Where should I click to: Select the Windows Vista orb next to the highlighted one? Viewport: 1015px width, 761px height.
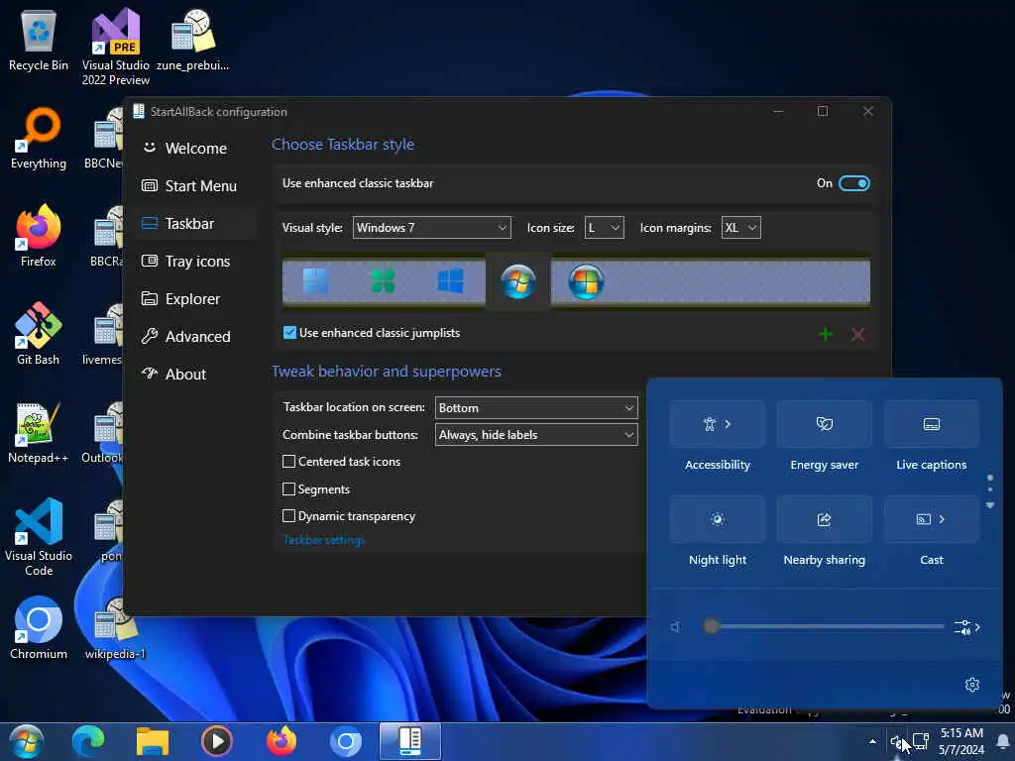tap(586, 282)
